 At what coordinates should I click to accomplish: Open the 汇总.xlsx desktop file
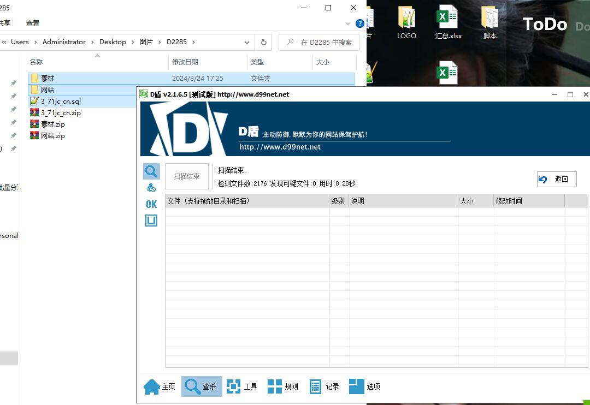[x=448, y=23]
